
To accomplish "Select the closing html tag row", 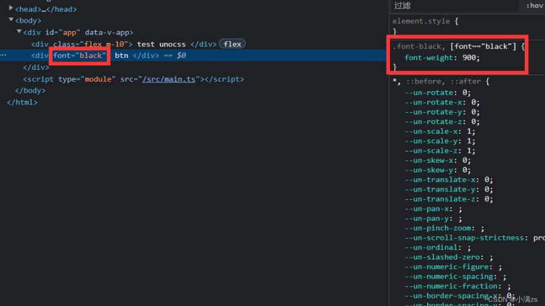I will coord(22,102).
